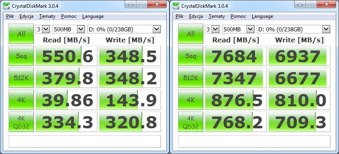Open Language menu in left window
The width and height of the screenshot is (339, 154).
click(x=93, y=16)
